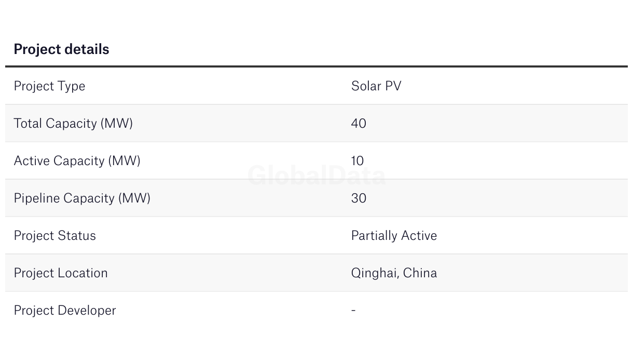Click the word Capacity in Total Capacity row
This screenshot has height=350, width=633.
click(x=72, y=124)
